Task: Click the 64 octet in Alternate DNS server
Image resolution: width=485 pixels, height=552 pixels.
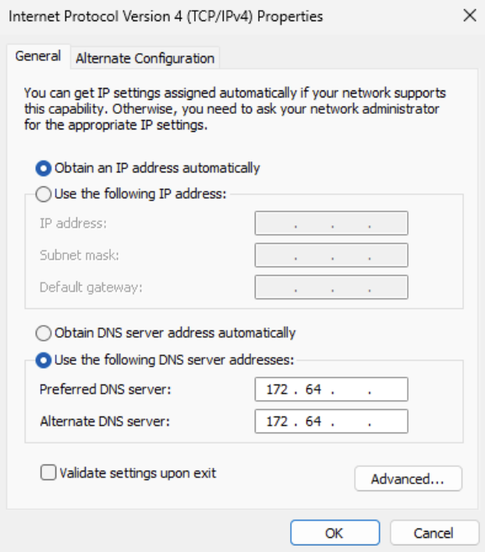Action: pos(313,422)
